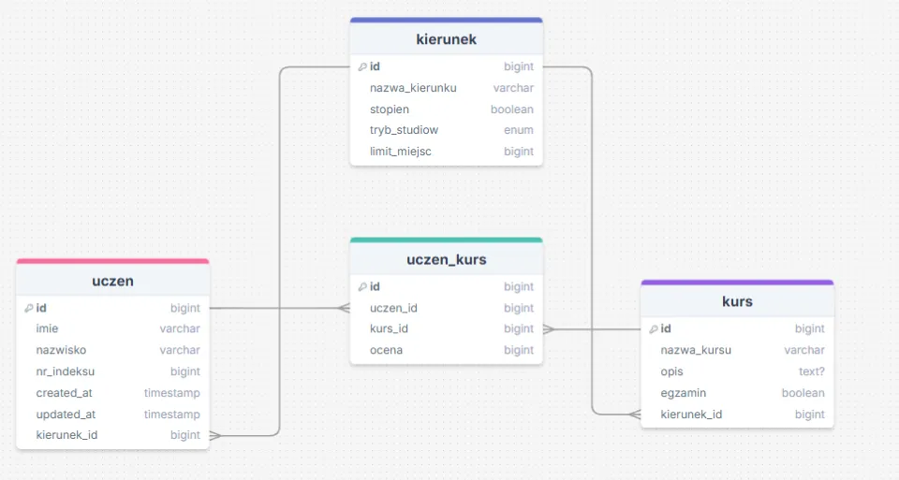Click the key icon in kurs table
This screenshot has height=480, width=899.
pyautogui.click(x=654, y=328)
